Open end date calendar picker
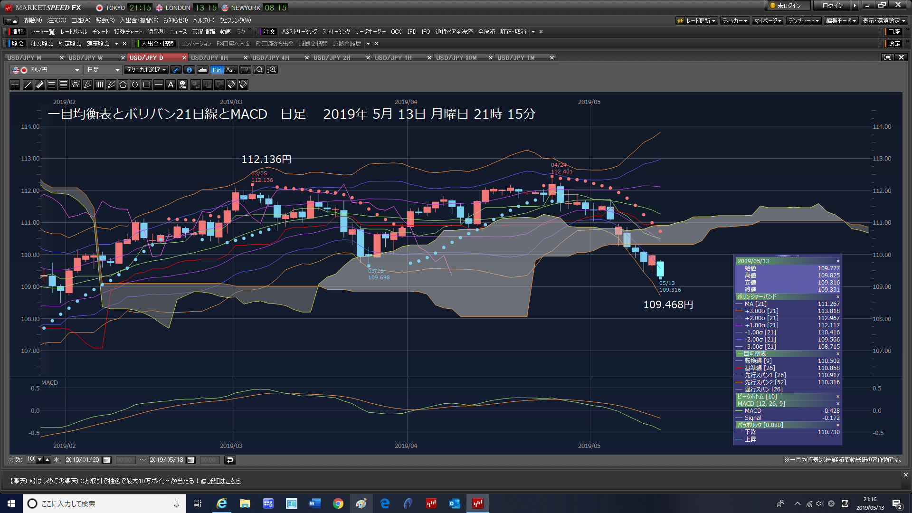The height and width of the screenshot is (513, 912). coord(191,460)
